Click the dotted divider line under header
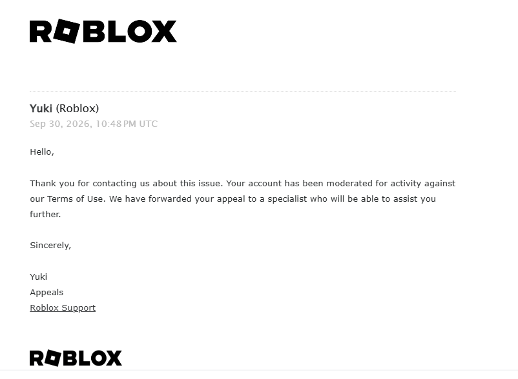This screenshot has width=518, height=379. tap(243, 92)
